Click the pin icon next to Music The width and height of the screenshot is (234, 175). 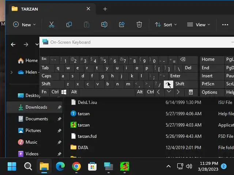59,142
